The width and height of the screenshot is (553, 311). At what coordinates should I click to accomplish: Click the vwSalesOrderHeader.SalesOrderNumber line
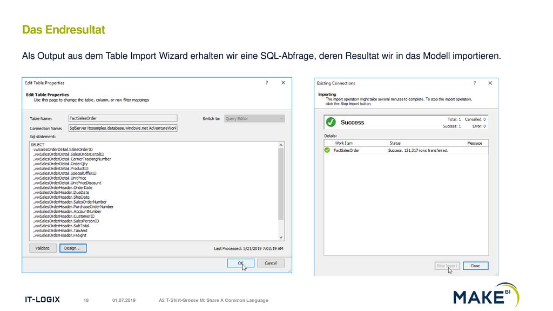tap(70, 202)
